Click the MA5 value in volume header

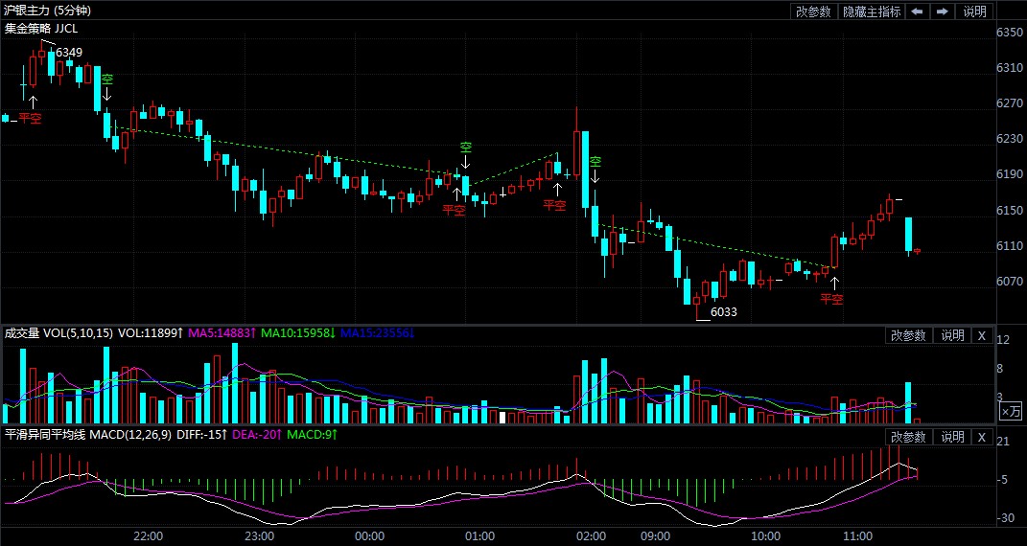[222, 333]
